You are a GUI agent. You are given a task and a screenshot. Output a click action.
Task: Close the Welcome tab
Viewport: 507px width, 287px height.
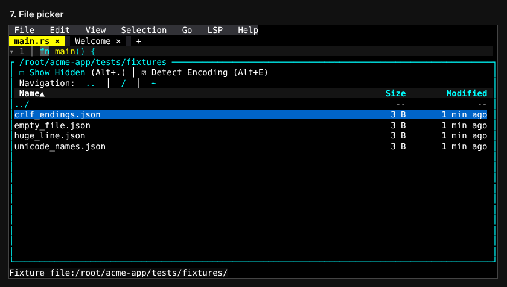click(x=118, y=42)
